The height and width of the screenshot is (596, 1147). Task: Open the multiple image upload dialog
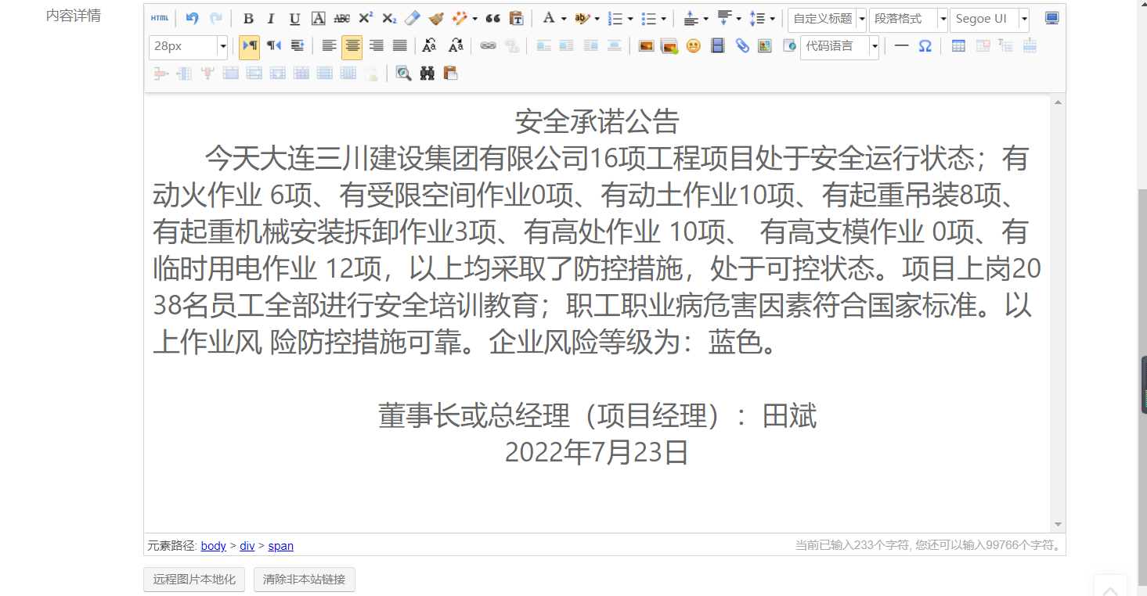pos(669,46)
